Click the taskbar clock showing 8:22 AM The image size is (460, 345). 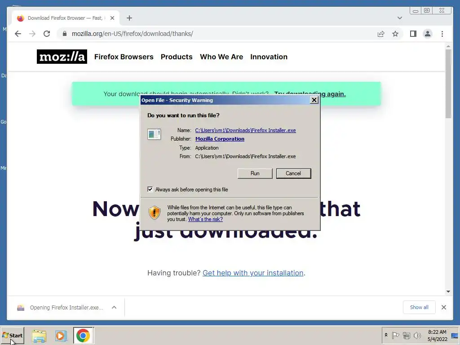click(437, 335)
